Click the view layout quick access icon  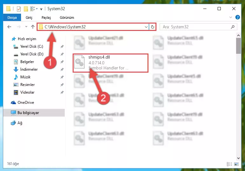33,9
